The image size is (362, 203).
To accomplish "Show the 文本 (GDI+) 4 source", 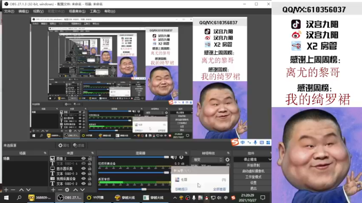I will coord(83,163).
